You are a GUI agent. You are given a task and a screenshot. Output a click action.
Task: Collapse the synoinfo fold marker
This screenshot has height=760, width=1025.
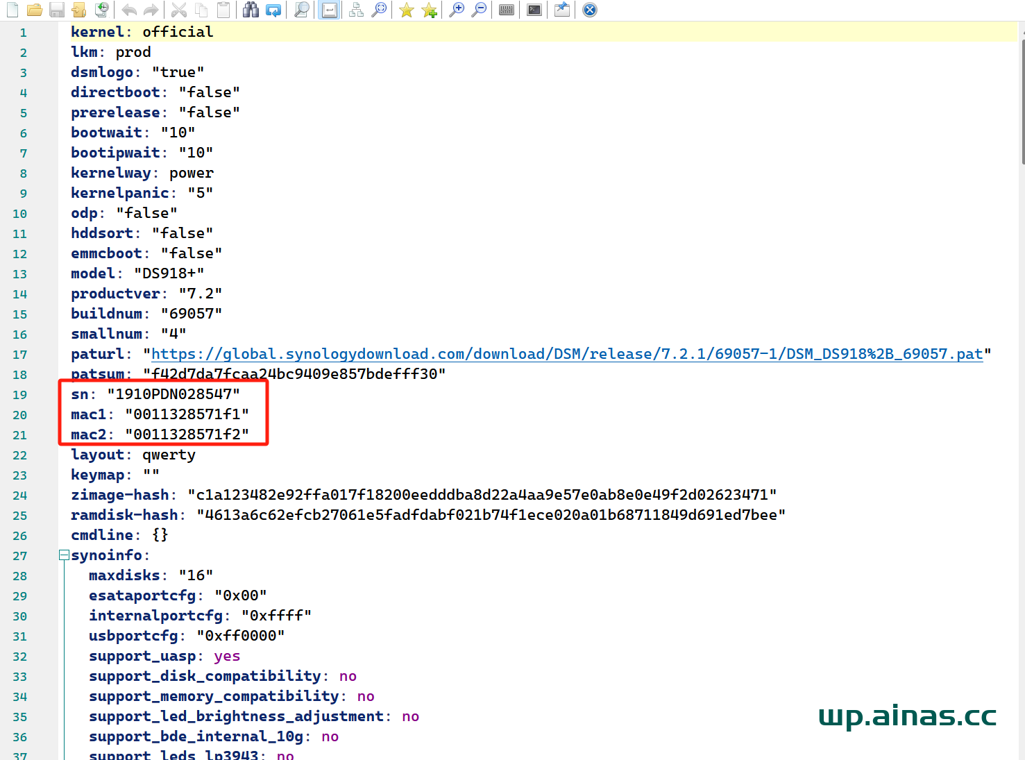click(x=64, y=555)
